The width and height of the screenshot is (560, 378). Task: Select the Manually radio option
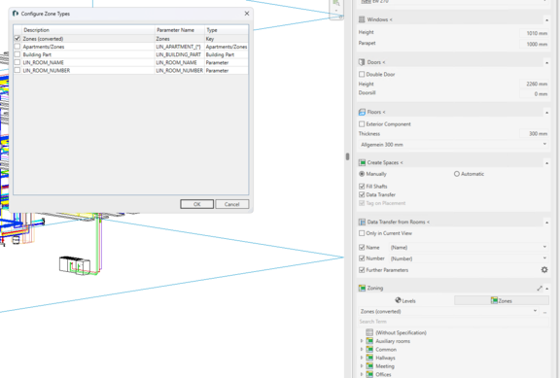(x=362, y=174)
